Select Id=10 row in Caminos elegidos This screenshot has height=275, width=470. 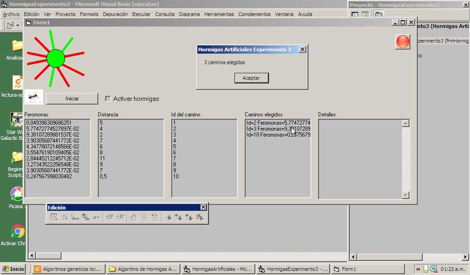(278, 135)
